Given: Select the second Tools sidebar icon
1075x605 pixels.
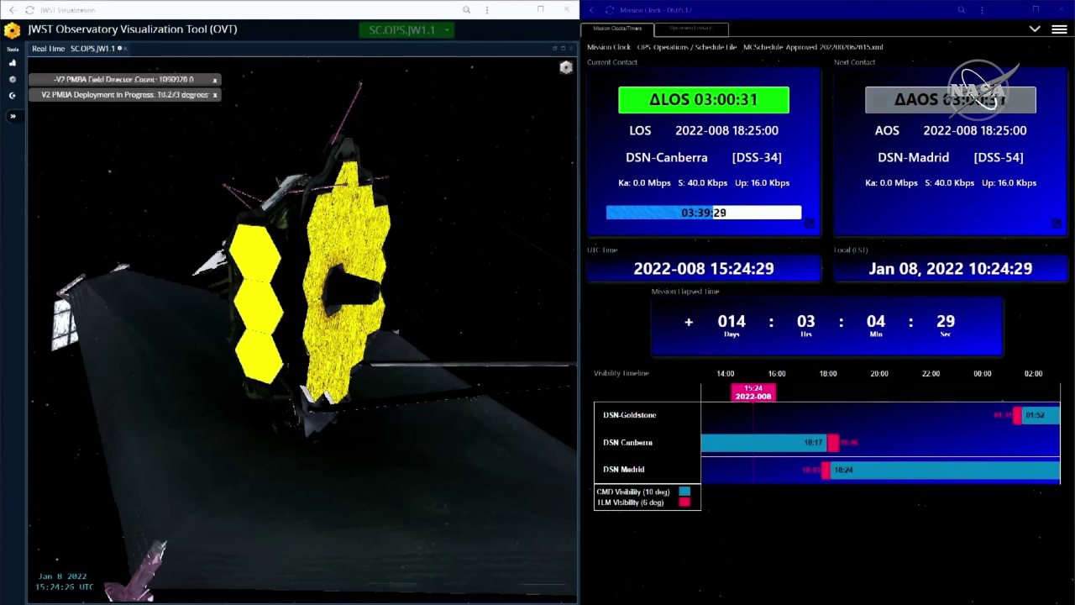Looking at the screenshot, I should pos(13,79).
